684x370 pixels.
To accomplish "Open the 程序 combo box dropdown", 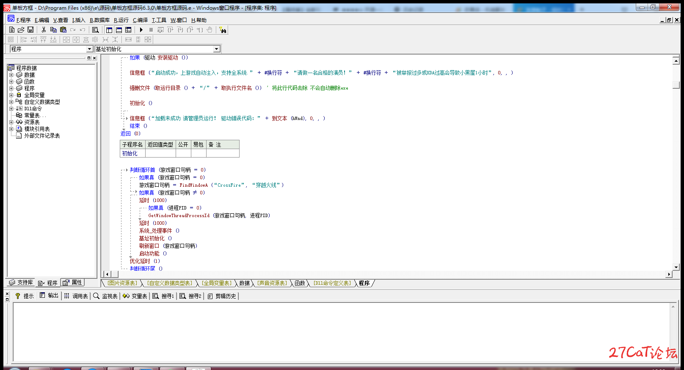I will pos(89,49).
